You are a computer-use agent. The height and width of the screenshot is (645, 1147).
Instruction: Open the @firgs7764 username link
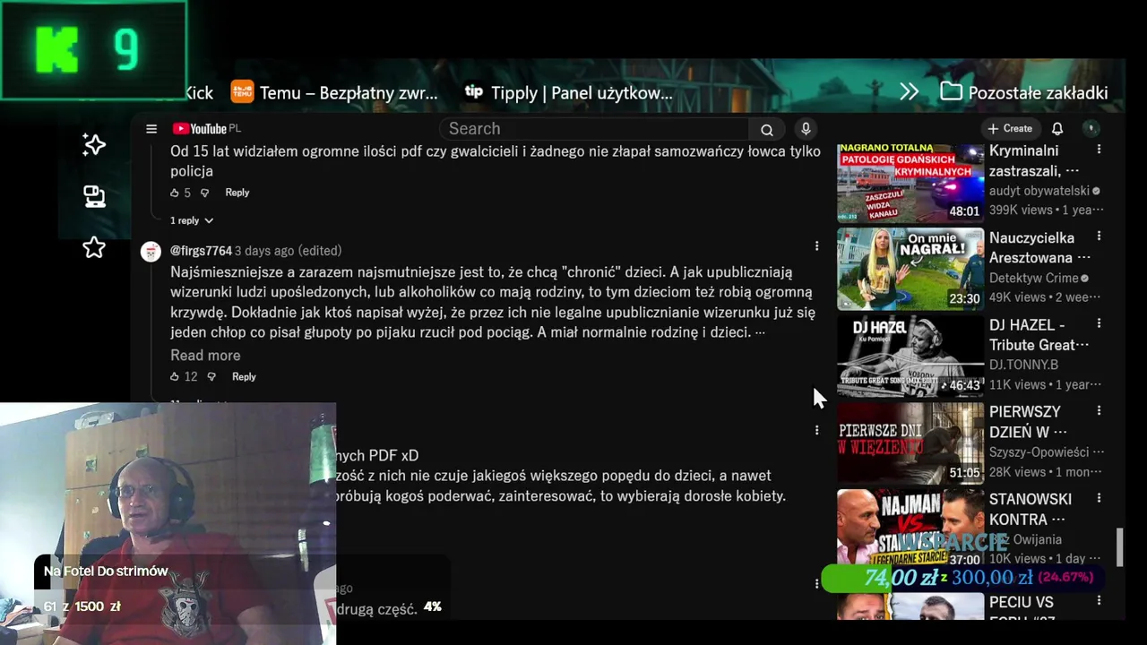(201, 251)
